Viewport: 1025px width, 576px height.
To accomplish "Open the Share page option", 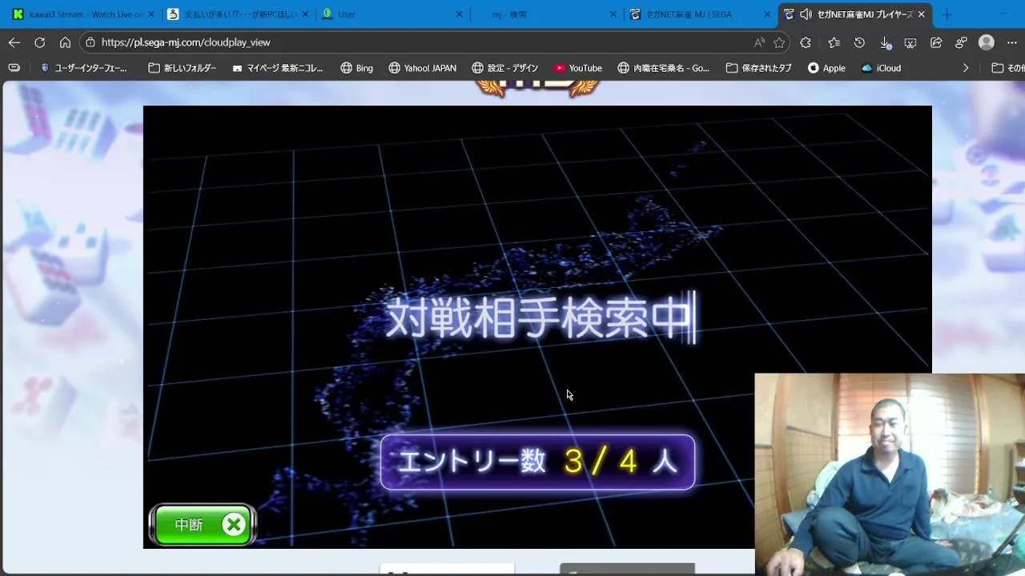I will pyautogui.click(x=936, y=42).
